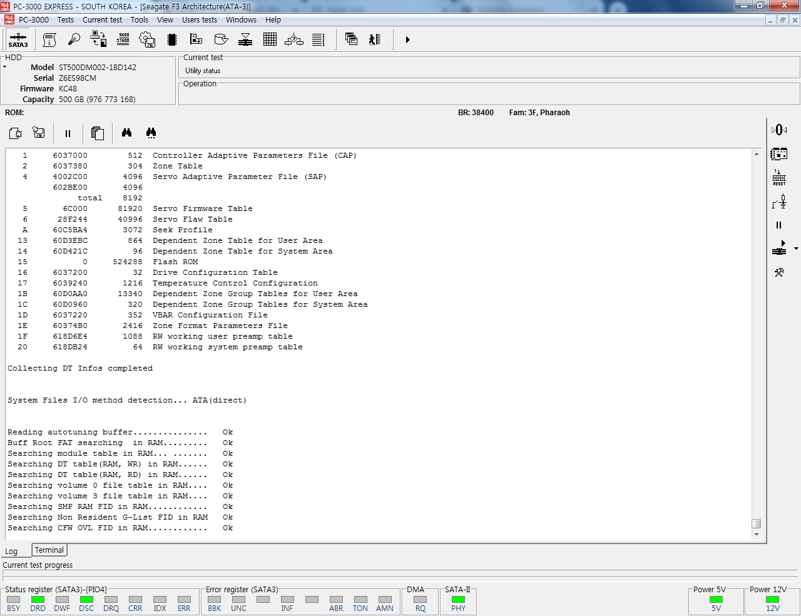Click the gear with floppy disk icon
801x616 pixels.
[147, 40]
